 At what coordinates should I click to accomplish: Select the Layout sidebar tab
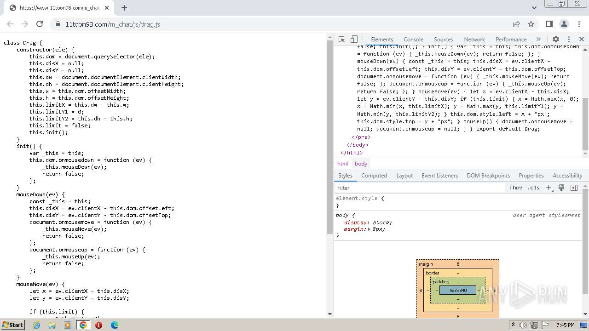coord(404,176)
